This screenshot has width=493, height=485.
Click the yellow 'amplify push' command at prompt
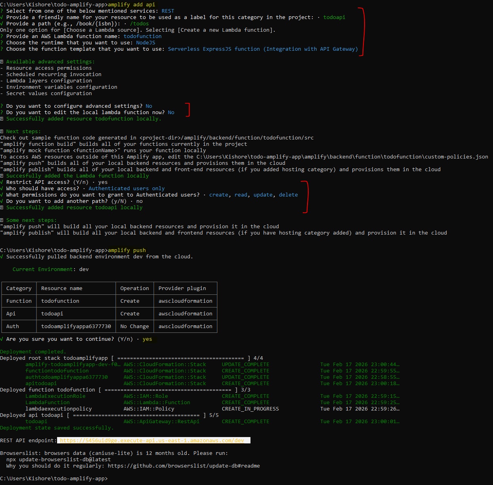(x=126, y=250)
